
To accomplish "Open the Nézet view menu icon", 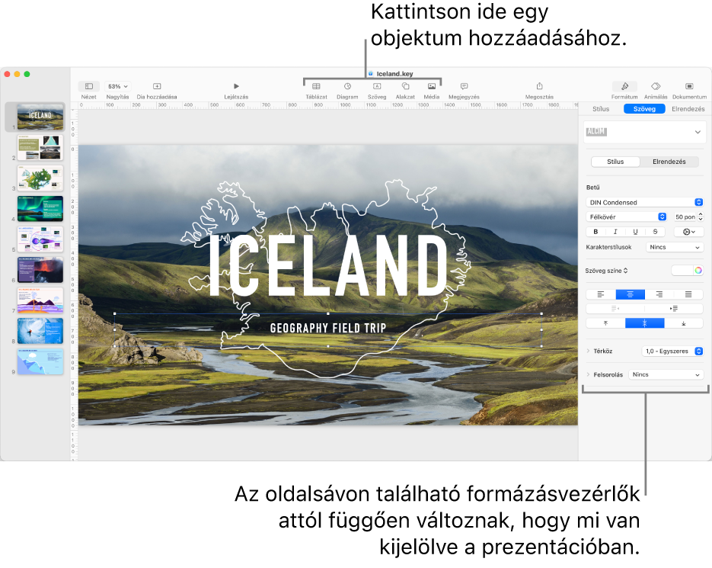I will coord(89,86).
